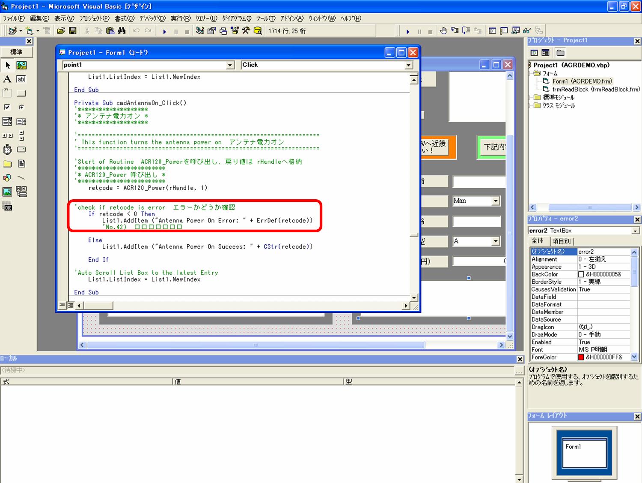Image resolution: width=642 pixels, height=483 pixels.
Task: Open the デバッグ(D) menu
Action: (x=152, y=18)
